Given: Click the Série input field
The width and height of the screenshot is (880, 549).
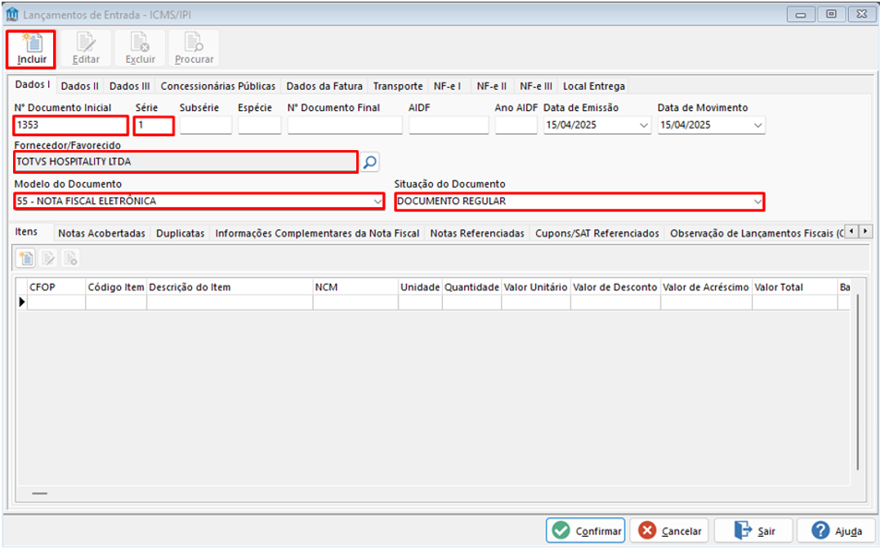Looking at the screenshot, I should pos(154,126).
